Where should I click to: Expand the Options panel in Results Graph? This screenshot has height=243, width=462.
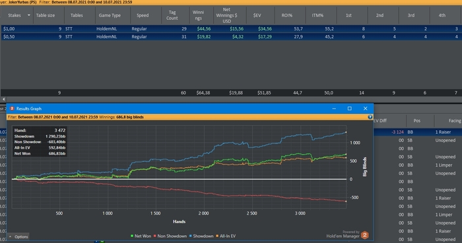point(18,236)
